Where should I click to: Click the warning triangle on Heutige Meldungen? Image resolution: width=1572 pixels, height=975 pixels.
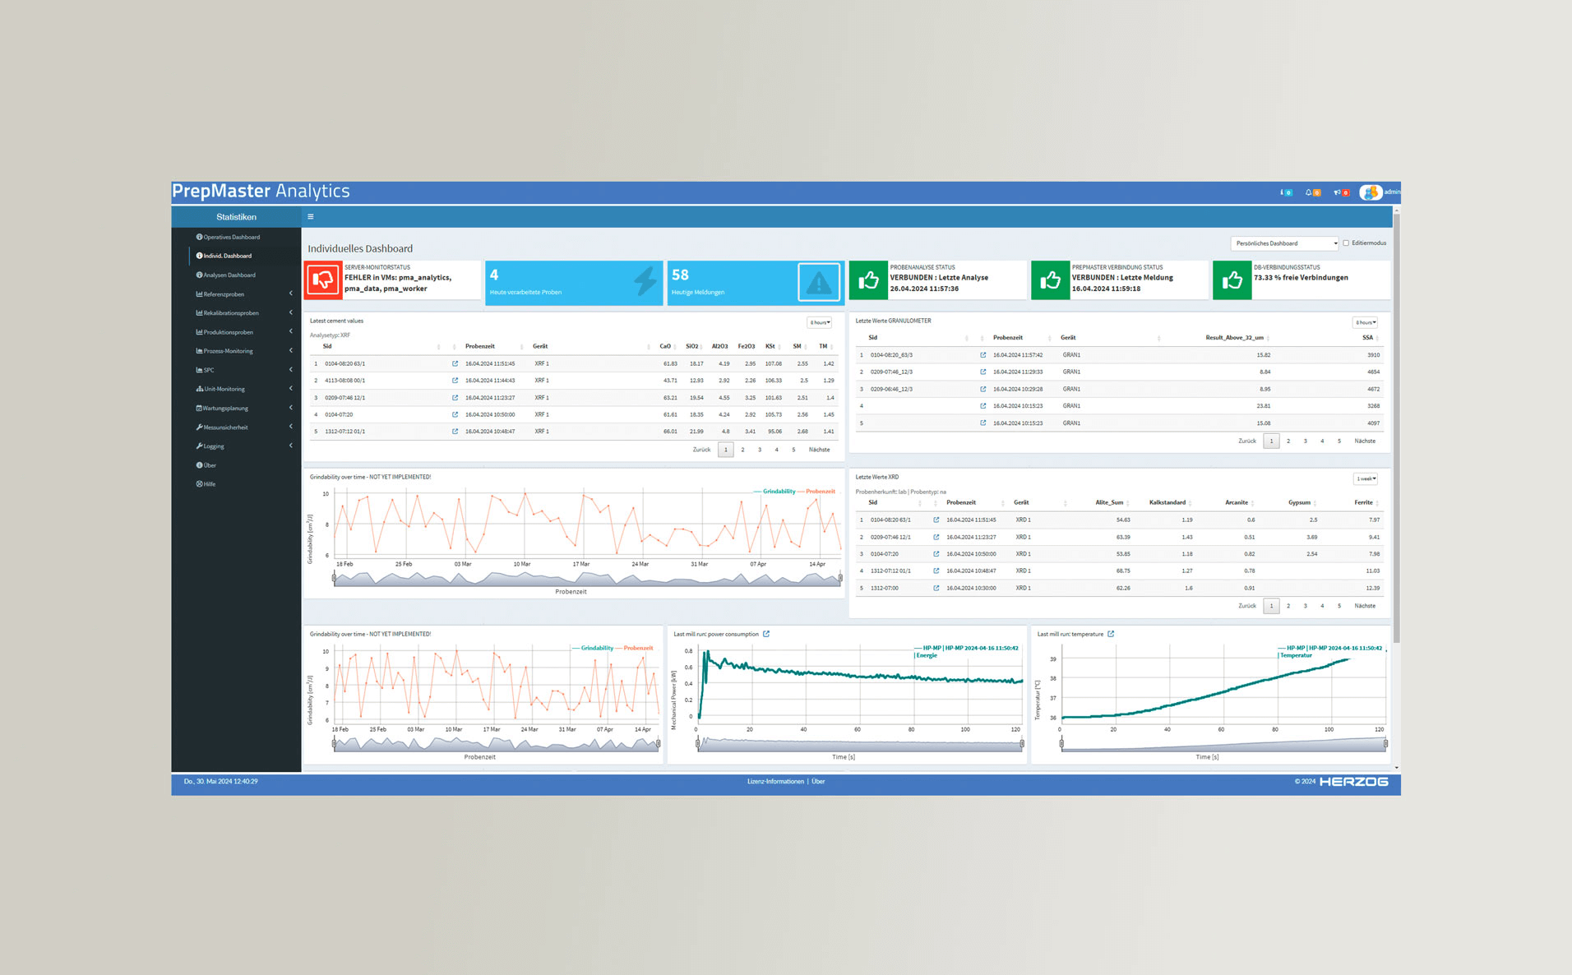click(819, 283)
